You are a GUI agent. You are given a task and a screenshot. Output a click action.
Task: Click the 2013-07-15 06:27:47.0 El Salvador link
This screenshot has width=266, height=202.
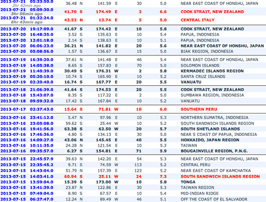point(27,199)
